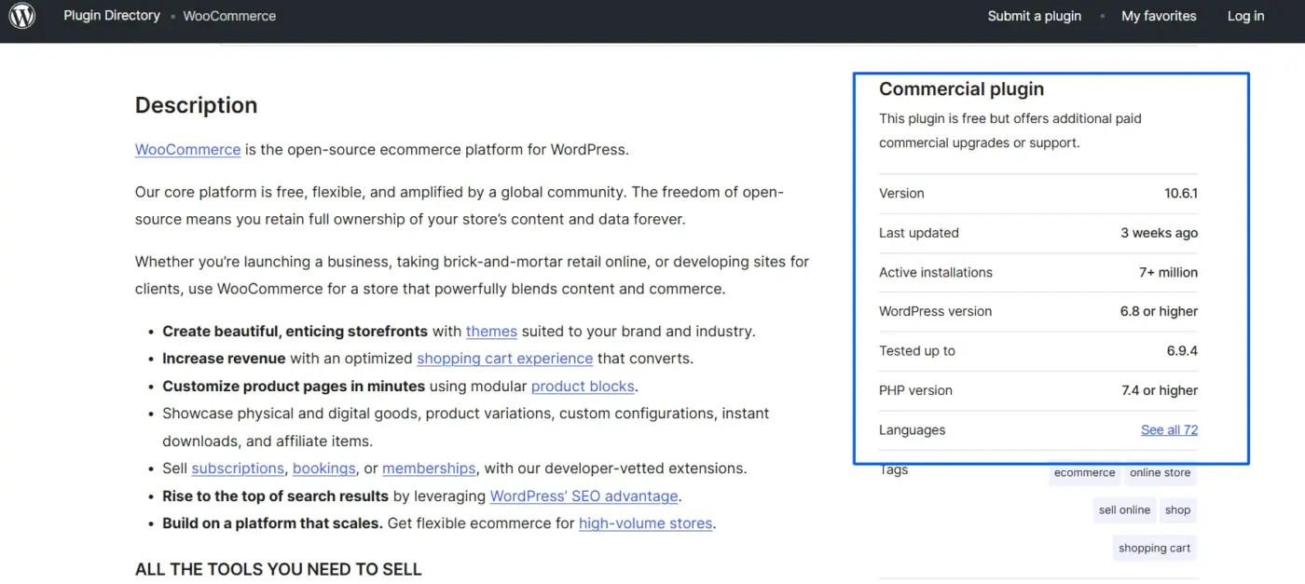Viewport: 1305px width, 584px height.
Task: Click the 'ALL THE TOOLS YOU NEED TO SELL' heading
Action: pos(278,569)
